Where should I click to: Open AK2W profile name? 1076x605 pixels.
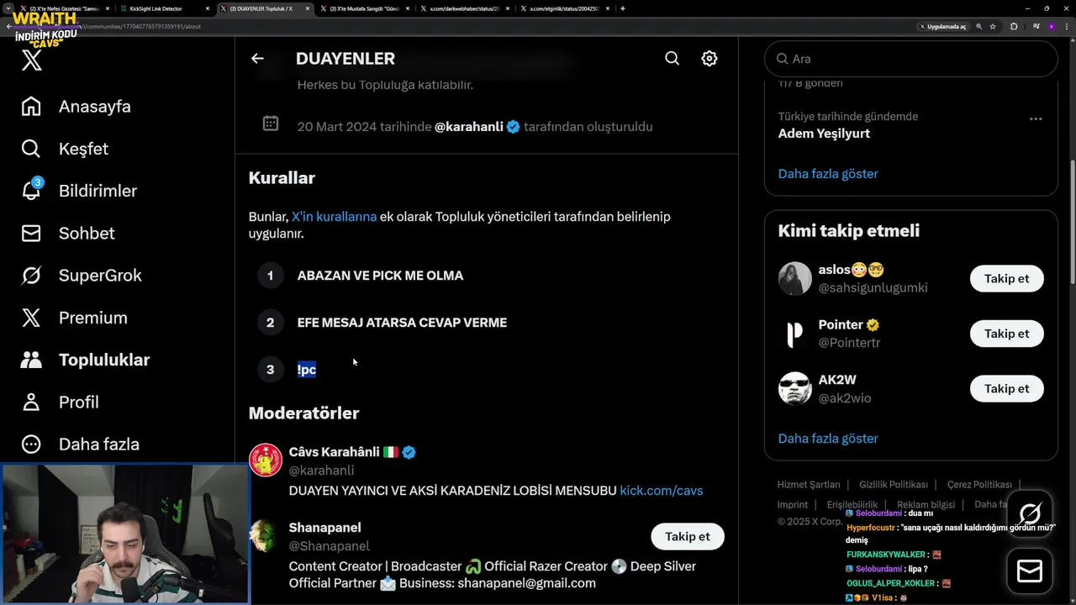pos(837,380)
